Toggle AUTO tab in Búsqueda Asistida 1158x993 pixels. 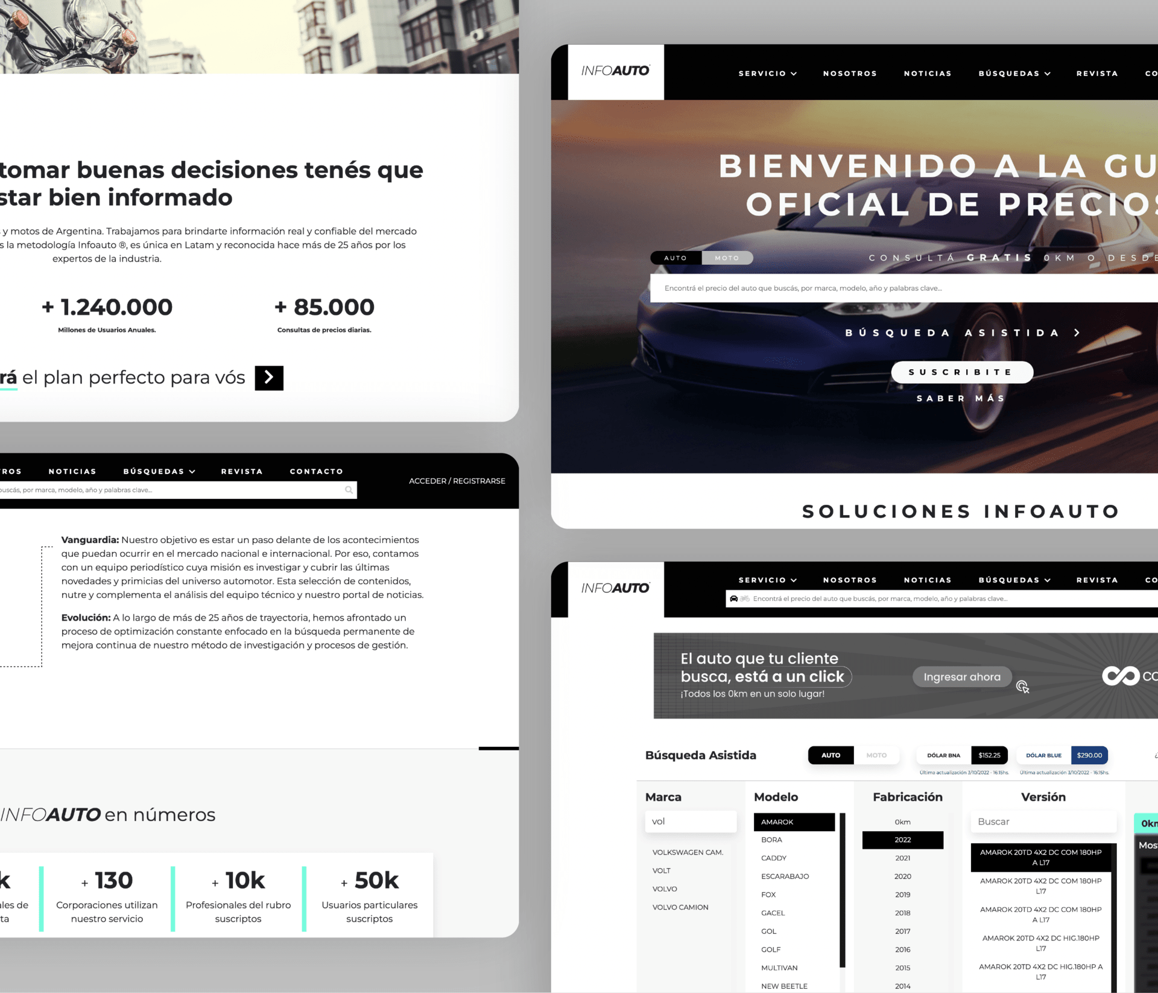point(827,755)
